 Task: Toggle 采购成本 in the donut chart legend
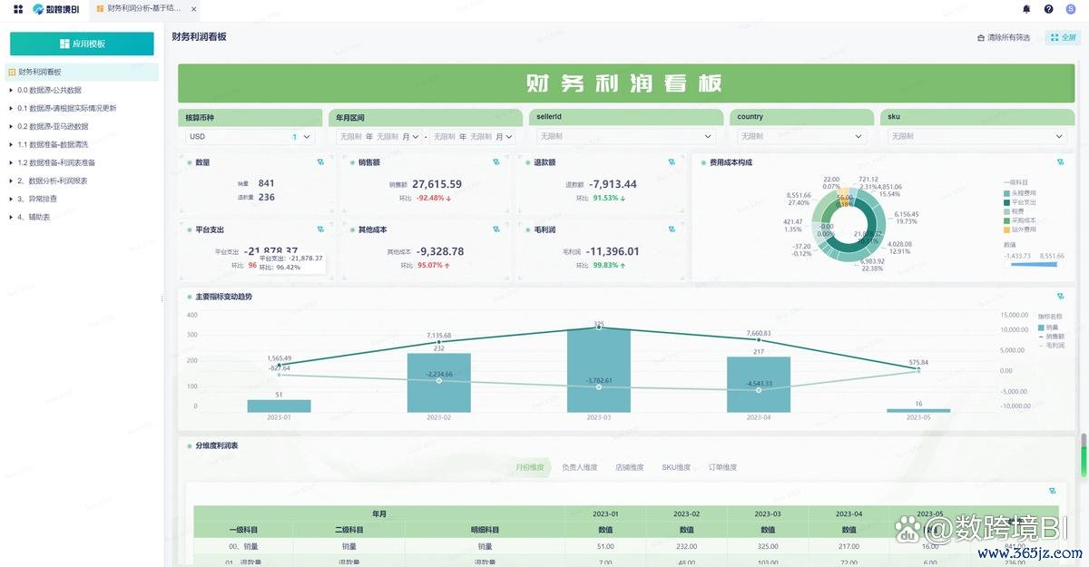click(x=1020, y=220)
